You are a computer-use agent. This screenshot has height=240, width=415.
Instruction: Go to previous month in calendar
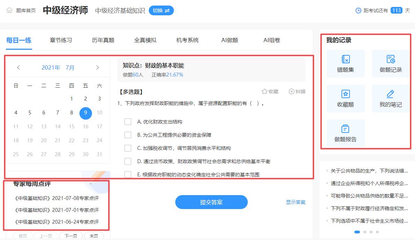18,67
